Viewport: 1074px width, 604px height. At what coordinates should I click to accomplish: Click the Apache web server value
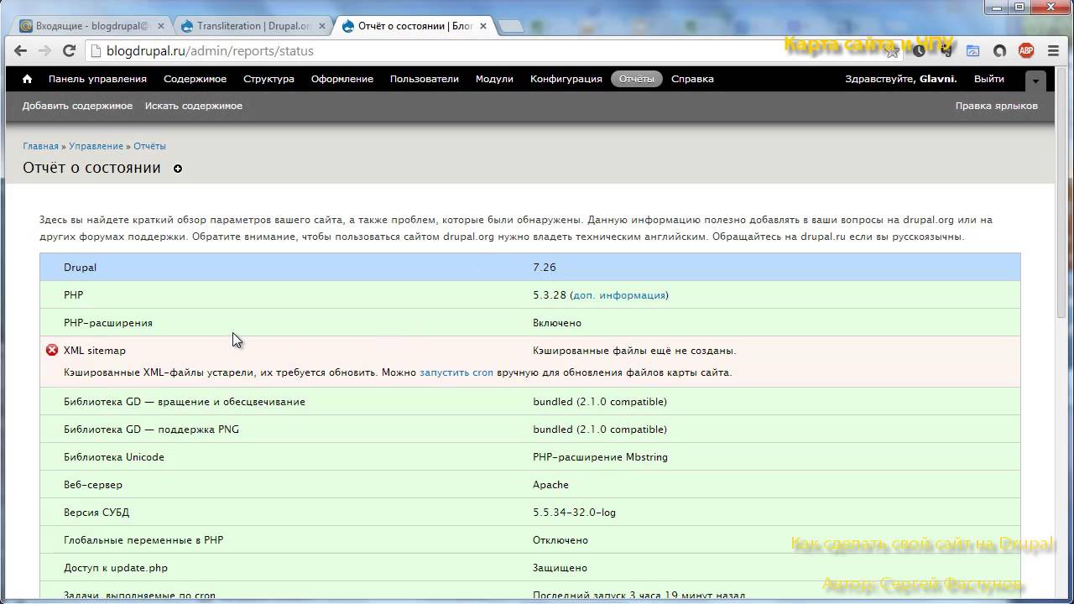tap(550, 485)
